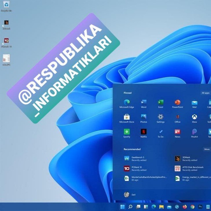Screen dimensions: 211x211
Task: Launch the Xbox app
Action: [x=195, y=119]
